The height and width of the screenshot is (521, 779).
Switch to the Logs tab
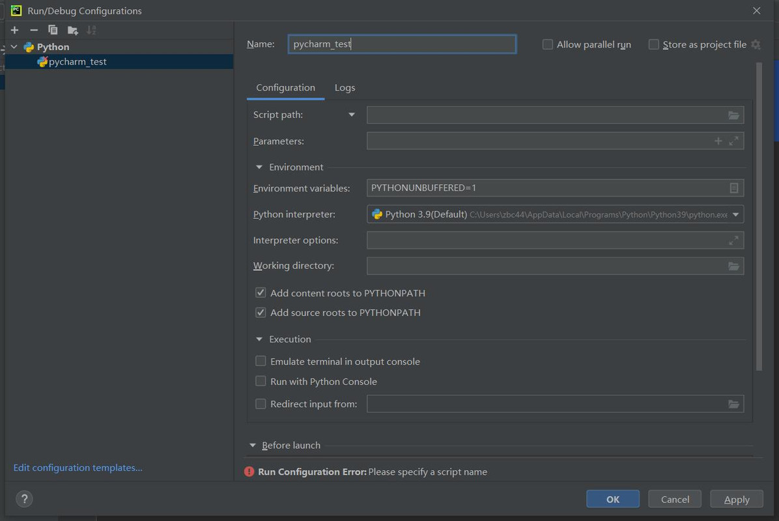click(345, 88)
